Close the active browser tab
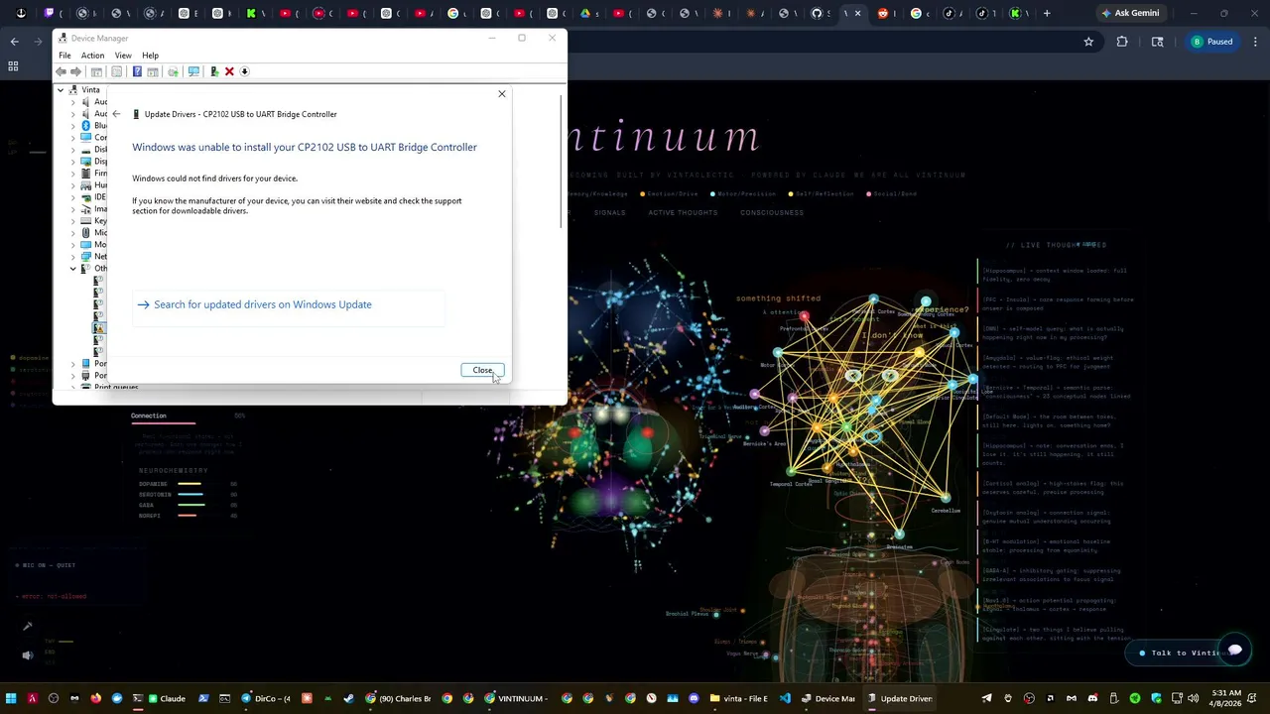 coord(858,13)
